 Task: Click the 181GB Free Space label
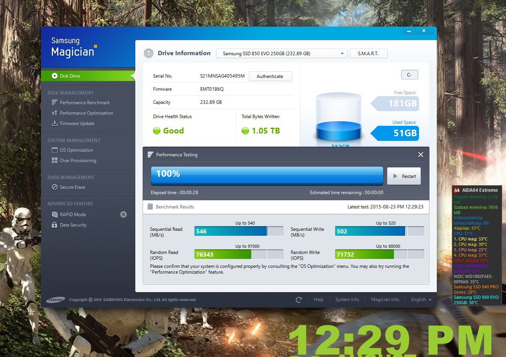pos(395,103)
